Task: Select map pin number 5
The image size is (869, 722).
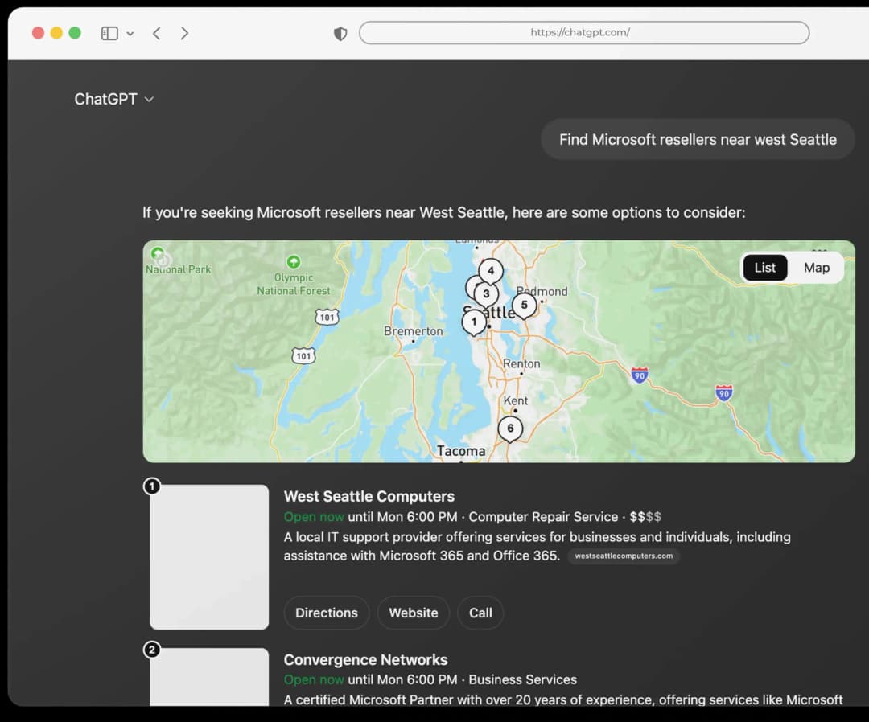Action: click(x=524, y=305)
